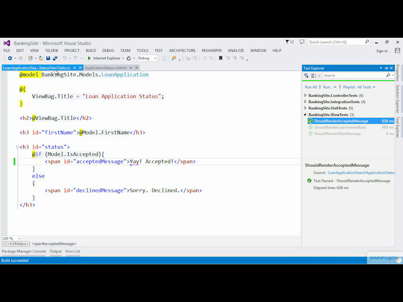Switch to the ApplicationStatus.cshtml tab
This screenshot has height=302, width=403.
pos(105,68)
